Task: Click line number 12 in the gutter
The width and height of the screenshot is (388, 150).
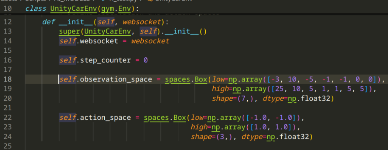Action: pyautogui.click(x=8, y=22)
